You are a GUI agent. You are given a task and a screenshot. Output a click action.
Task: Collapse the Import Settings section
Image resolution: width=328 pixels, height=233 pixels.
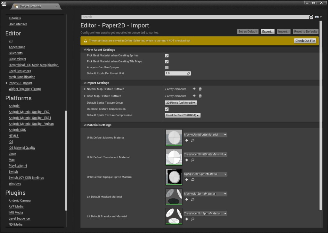85,83
